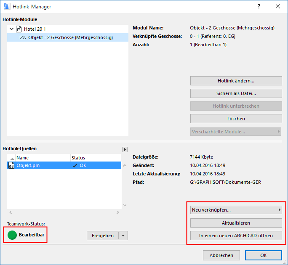Confirm with the bottom-right OK button
Viewport: 288px width, 265px height.
click(264, 255)
